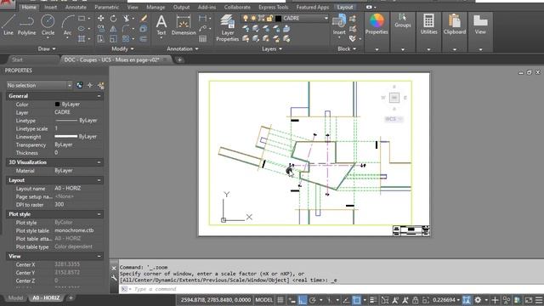Switch to the Output ribbon tab
The image size is (544, 306).
[x=181, y=8]
